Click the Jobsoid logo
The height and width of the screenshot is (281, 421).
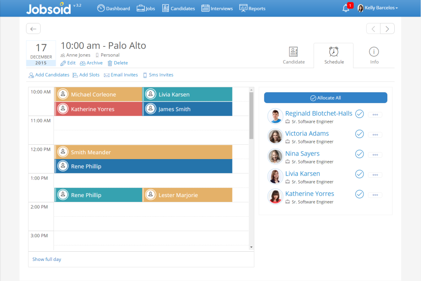(49, 8)
